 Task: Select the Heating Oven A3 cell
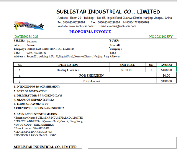point(68,70)
